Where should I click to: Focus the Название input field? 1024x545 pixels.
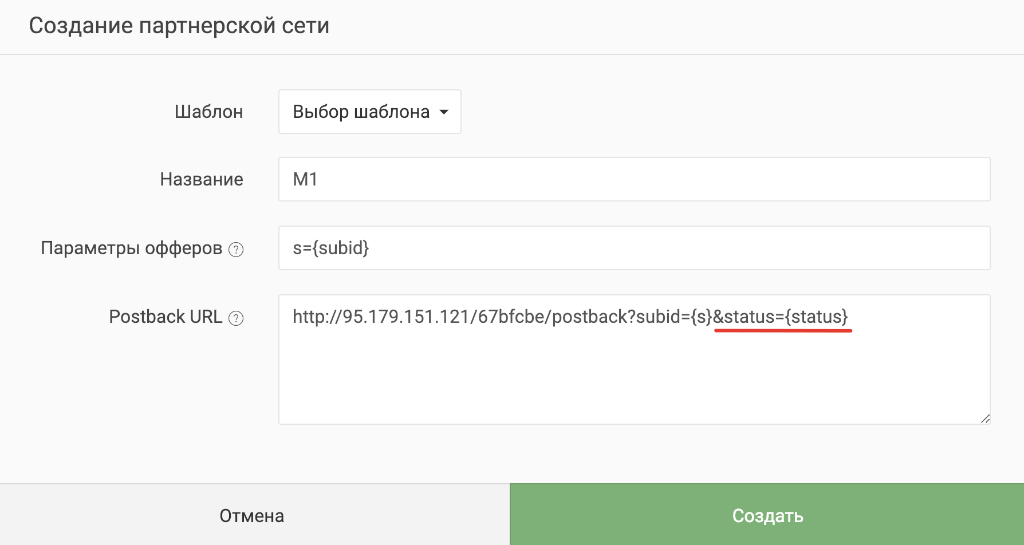[634, 179]
